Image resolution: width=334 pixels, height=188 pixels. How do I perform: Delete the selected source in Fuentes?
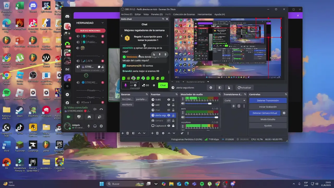click(x=157, y=133)
